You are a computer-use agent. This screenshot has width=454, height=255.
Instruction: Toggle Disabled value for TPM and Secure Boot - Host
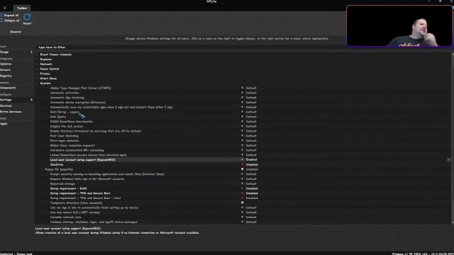[252, 198]
